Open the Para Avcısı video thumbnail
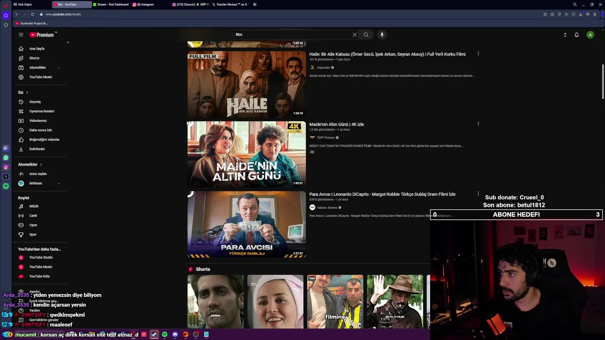The width and height of the screenshot is (605, 340). pyautogui.click(x=247, y=224)
